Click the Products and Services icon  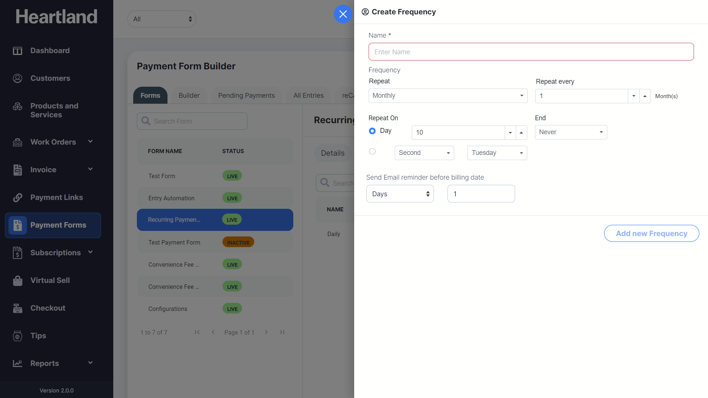click(17, 107)
